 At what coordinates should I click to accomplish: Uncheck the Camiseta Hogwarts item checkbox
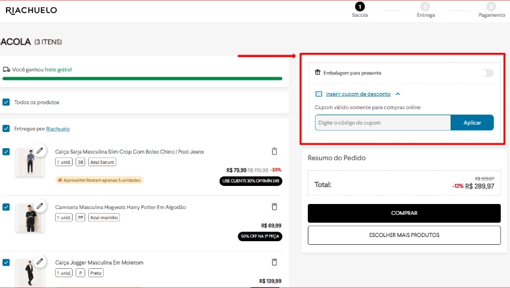pos(6,207)
